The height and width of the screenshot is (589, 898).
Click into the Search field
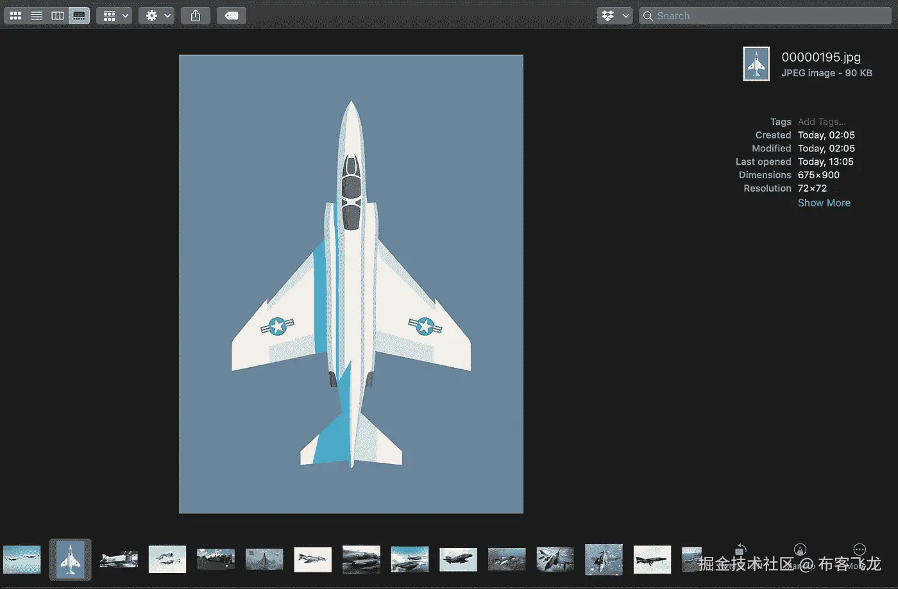pyautogui.click(x=765, y=15)
